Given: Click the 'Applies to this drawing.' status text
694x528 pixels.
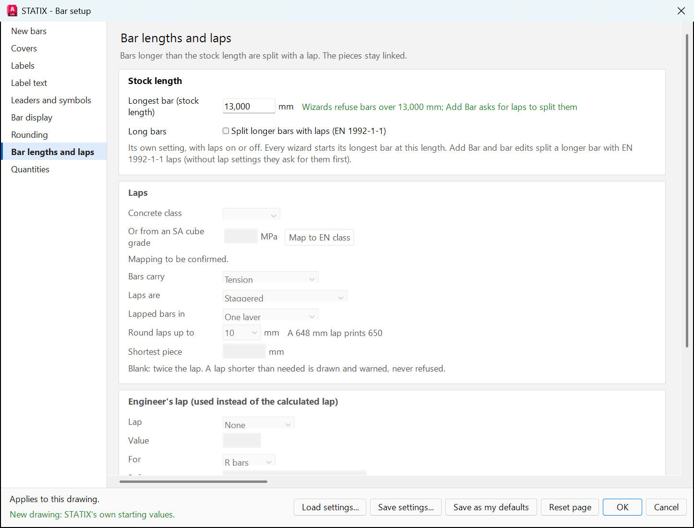Looking at the screenshot, I should (55, 499).
